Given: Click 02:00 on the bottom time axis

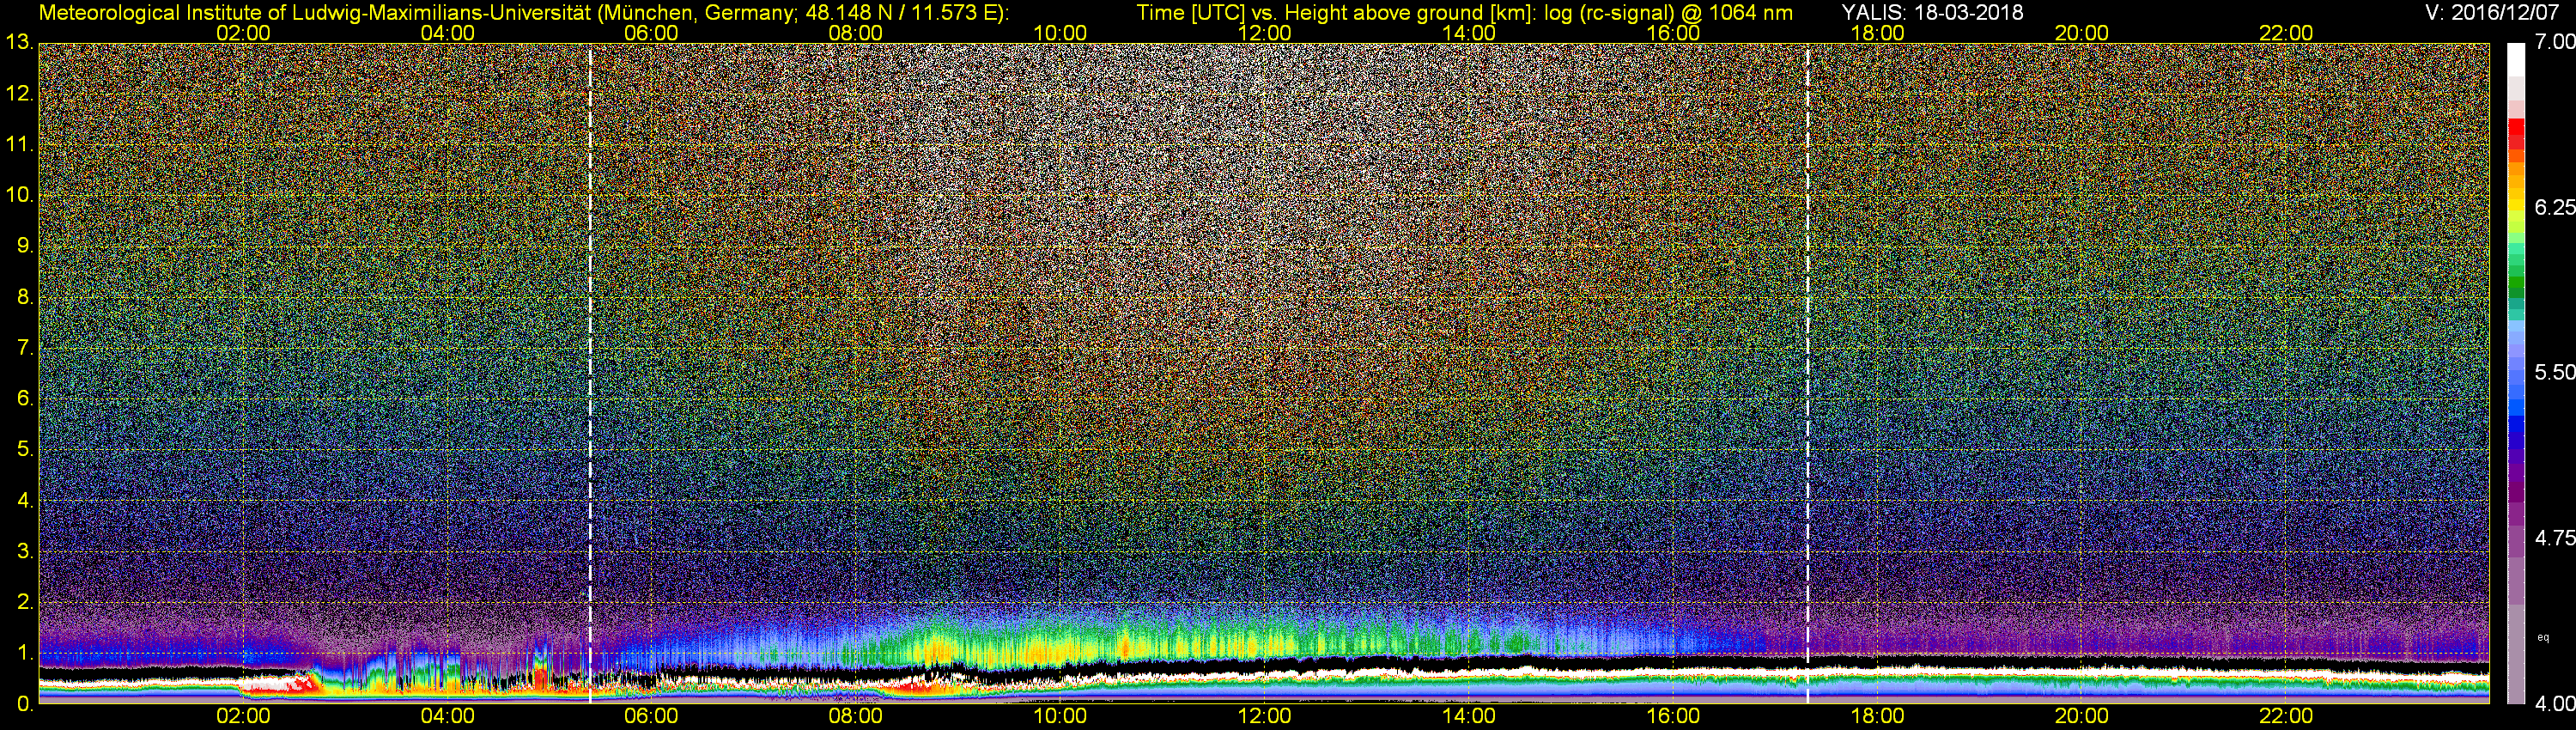Looking at the screenshot, I should [243, 717].
